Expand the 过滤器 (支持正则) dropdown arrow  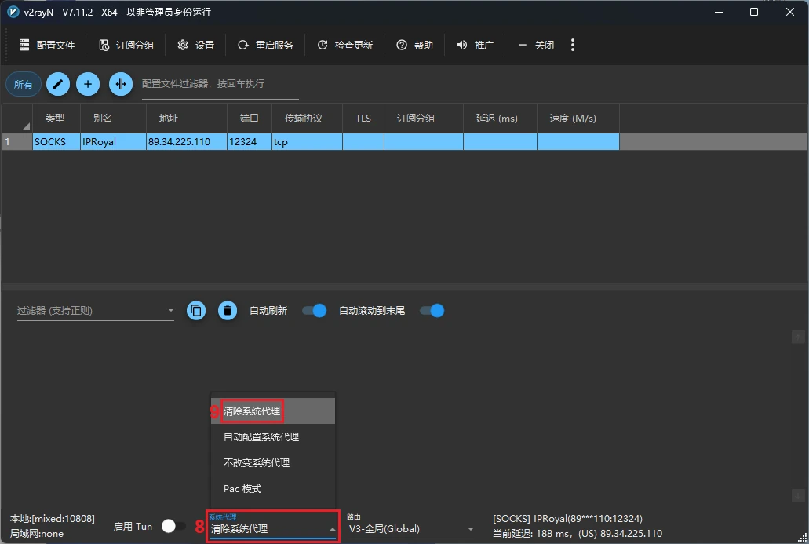click(171, 311)
